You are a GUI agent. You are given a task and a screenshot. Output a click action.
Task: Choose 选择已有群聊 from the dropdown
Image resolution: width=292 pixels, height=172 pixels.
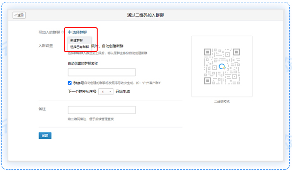tap(80, 47)
